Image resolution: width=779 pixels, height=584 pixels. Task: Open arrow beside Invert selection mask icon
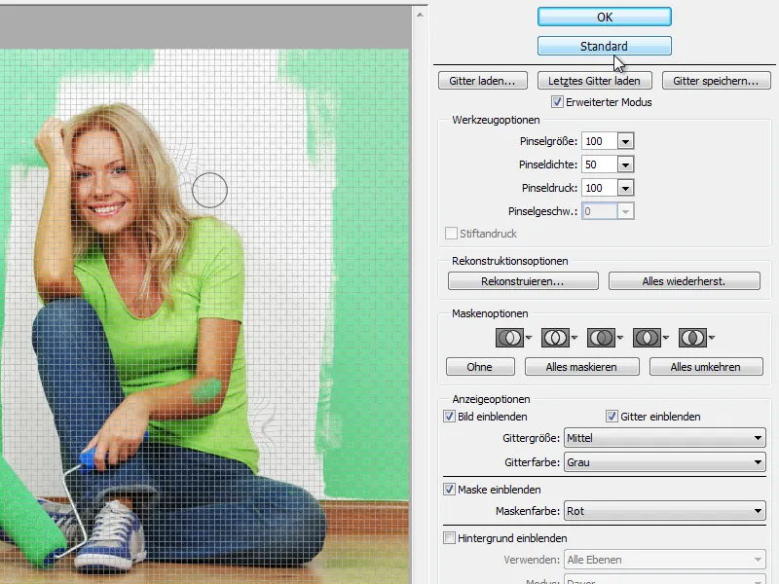pos(712,338)
